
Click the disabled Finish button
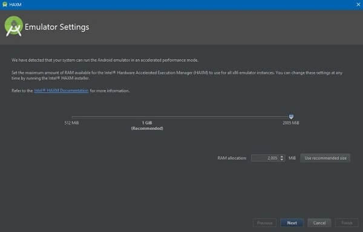tap(347, 223)
